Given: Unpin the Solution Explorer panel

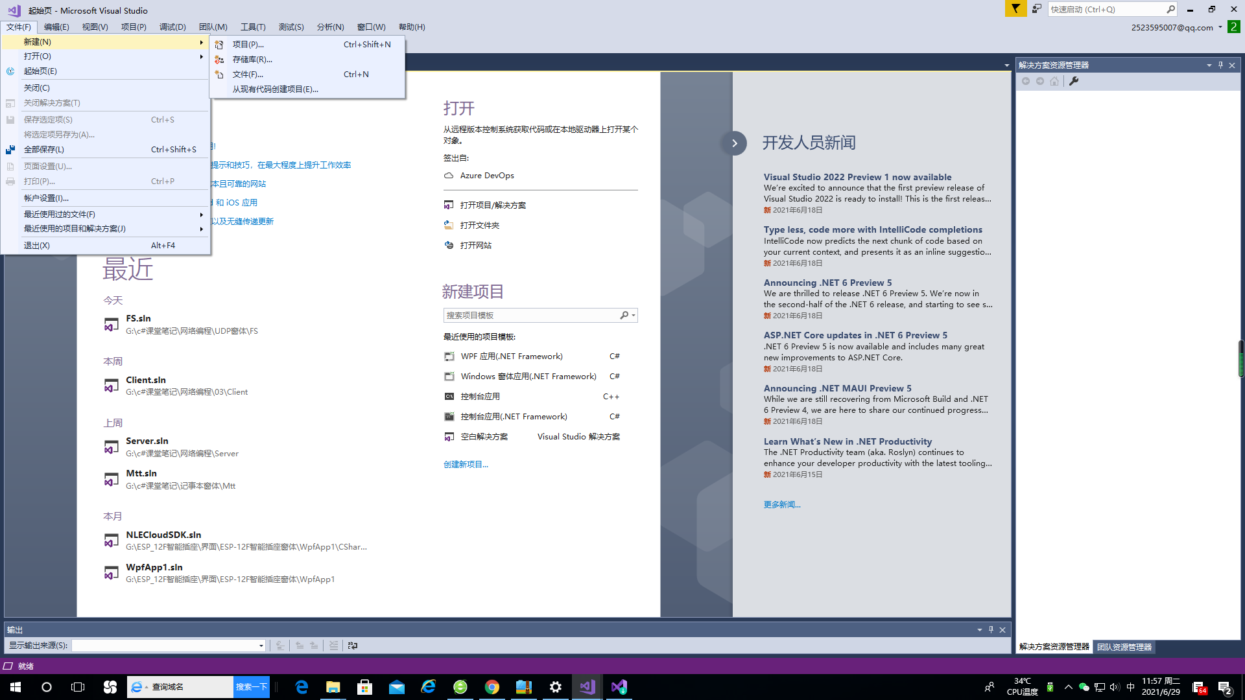Looking at the screenshot, I should pos(1220,65).
